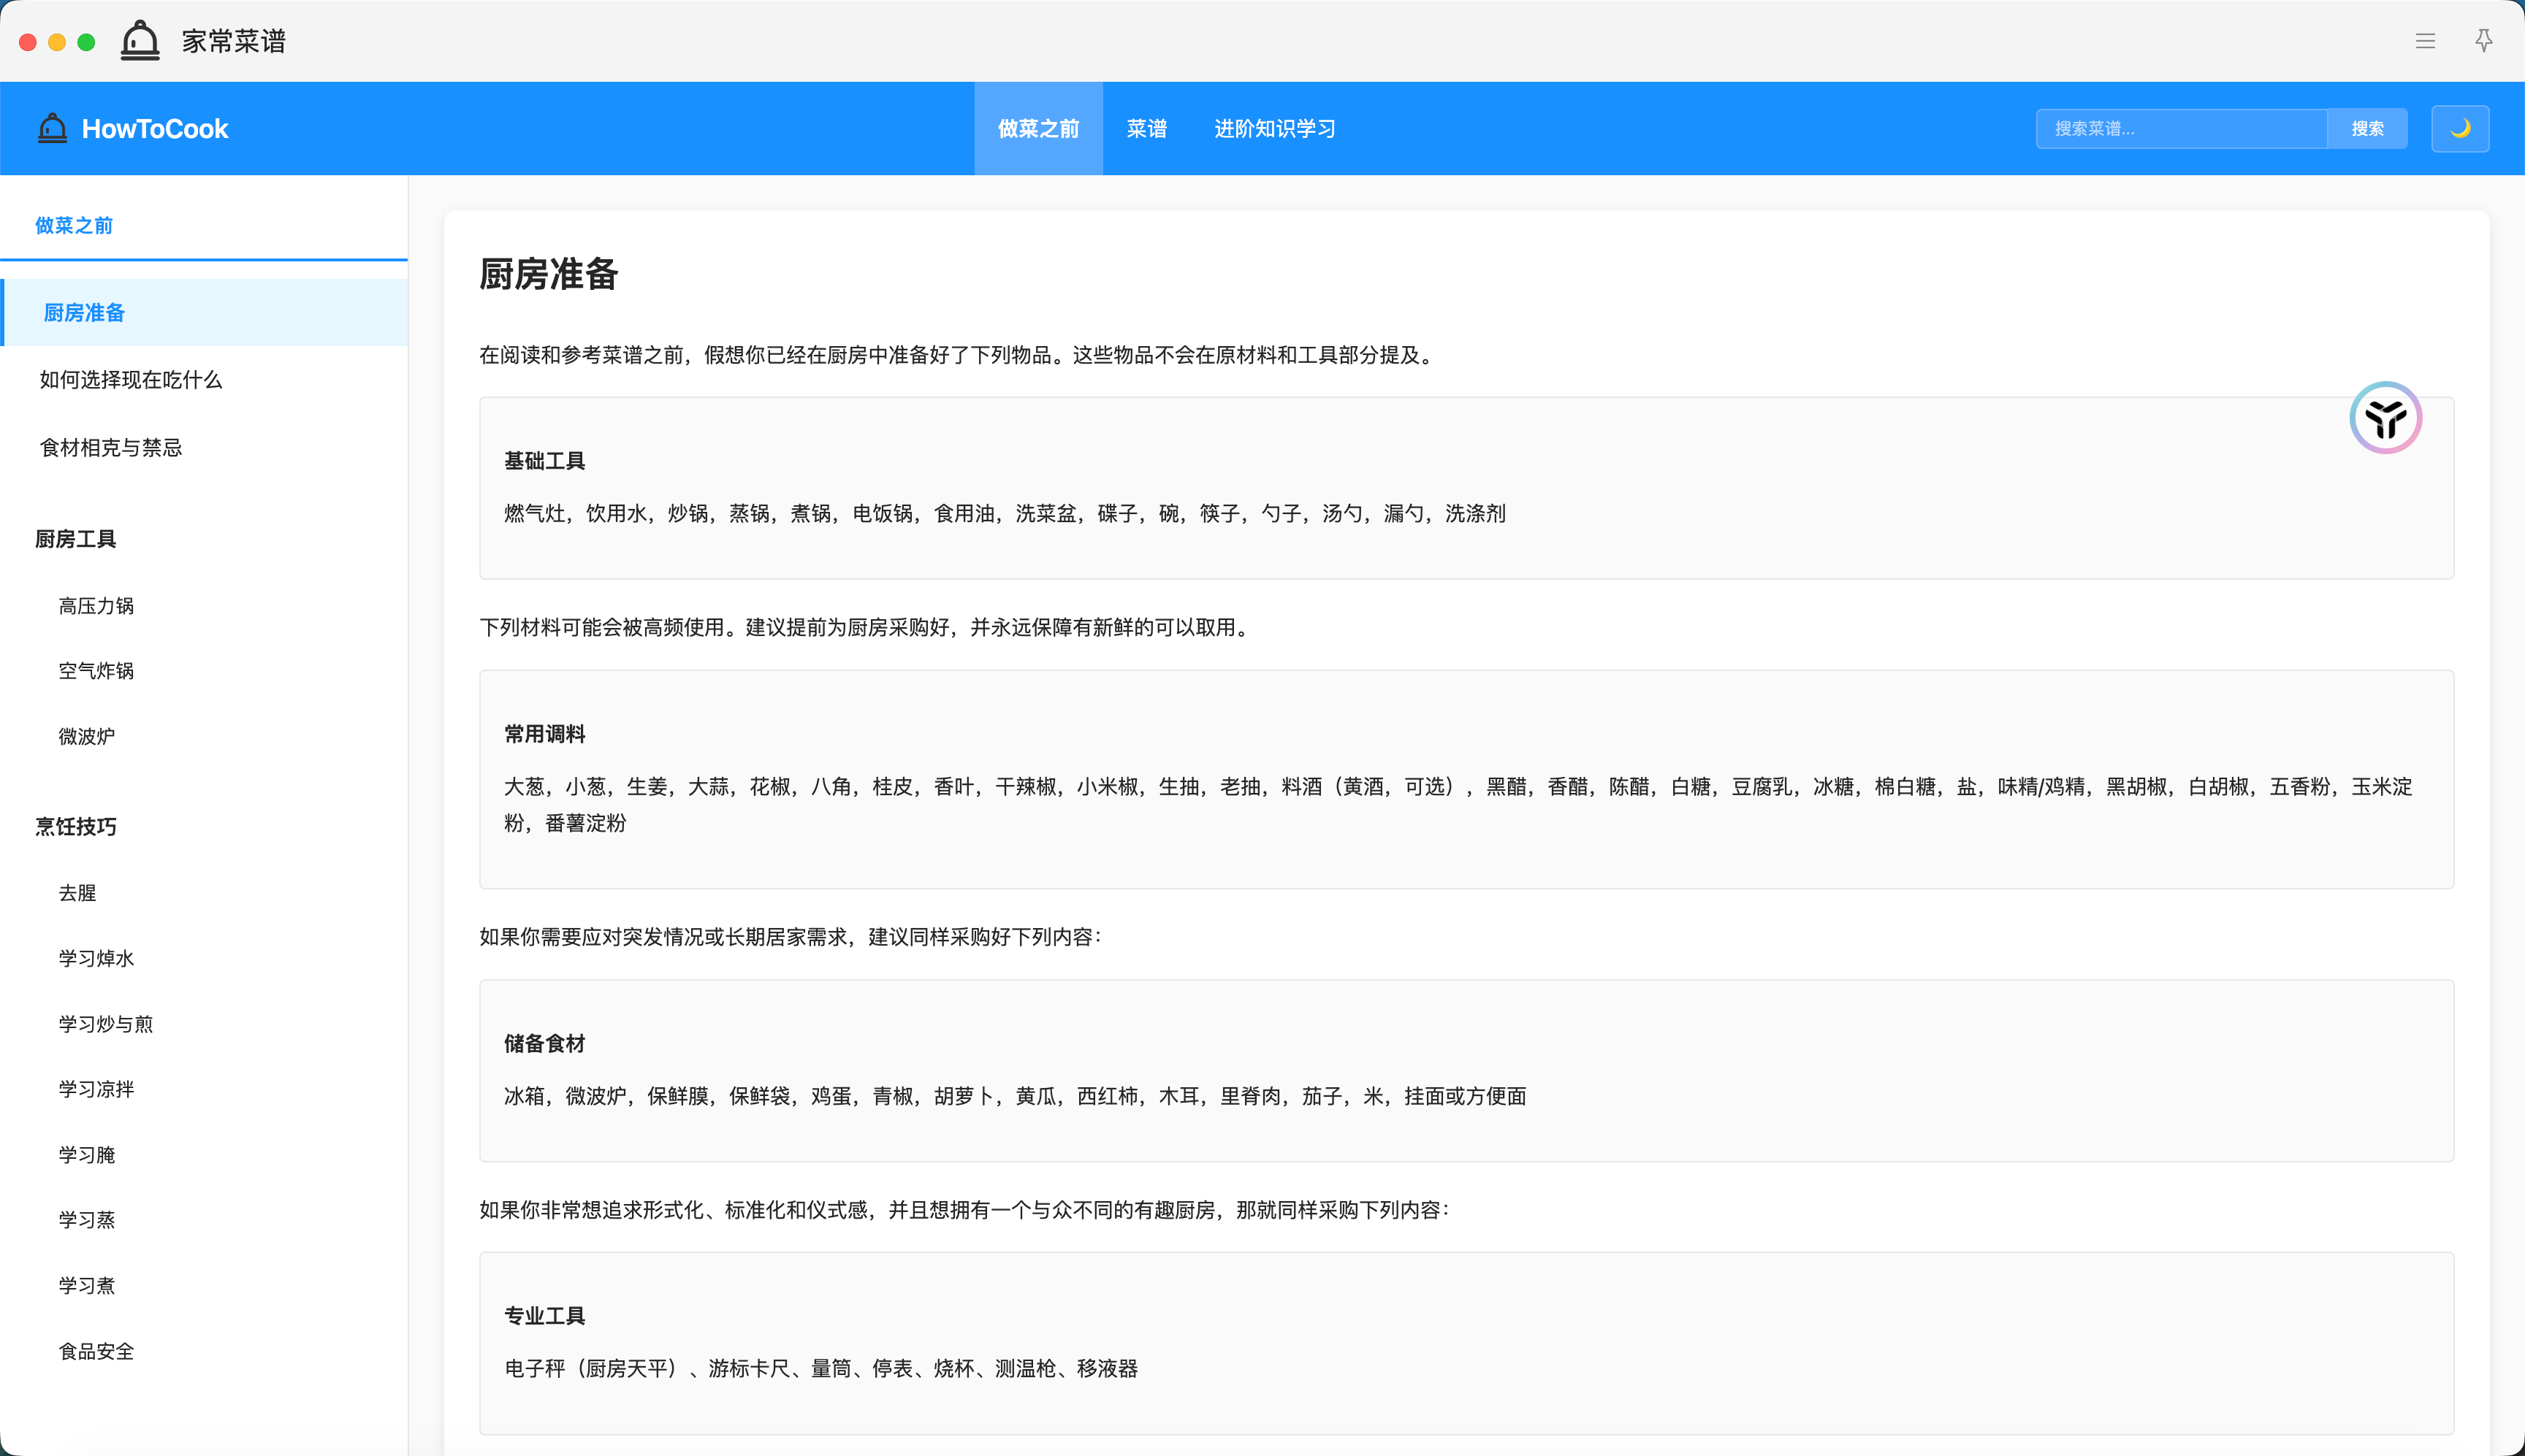Image resolution: width=2525 pixels, height=1456 pixels.
Task: Pin the window with the pin icon
Action: click(x=2483, y=41)
